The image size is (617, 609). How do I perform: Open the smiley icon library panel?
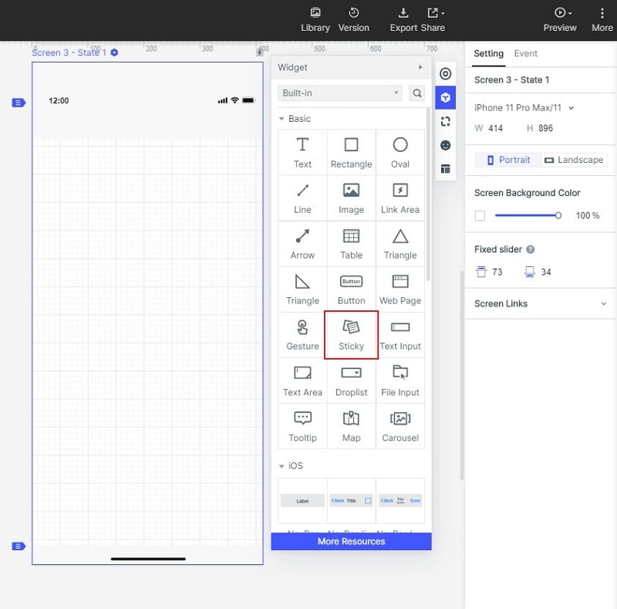[445, 145]
